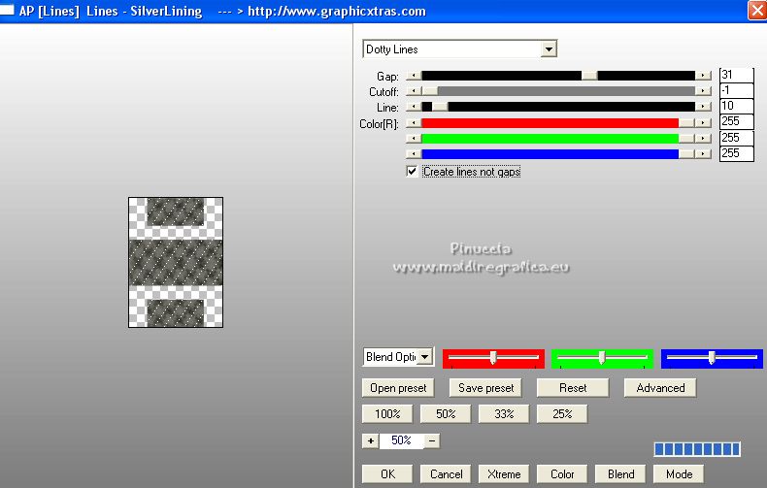This screenshot has height=488, width=767.
Task: Click the green value field showing 255
Action: (x=737, y=138)
